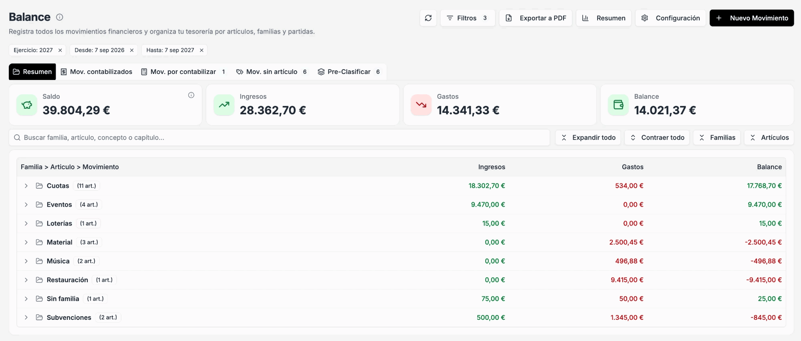Click the folder icon of Eventos row
This screenshot has height=341, width=801.
click(x=39, y=205)
